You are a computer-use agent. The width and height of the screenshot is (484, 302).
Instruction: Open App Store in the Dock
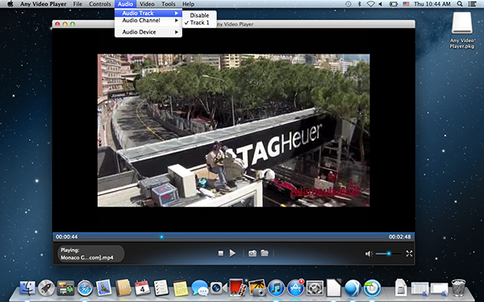click(295, 288)
